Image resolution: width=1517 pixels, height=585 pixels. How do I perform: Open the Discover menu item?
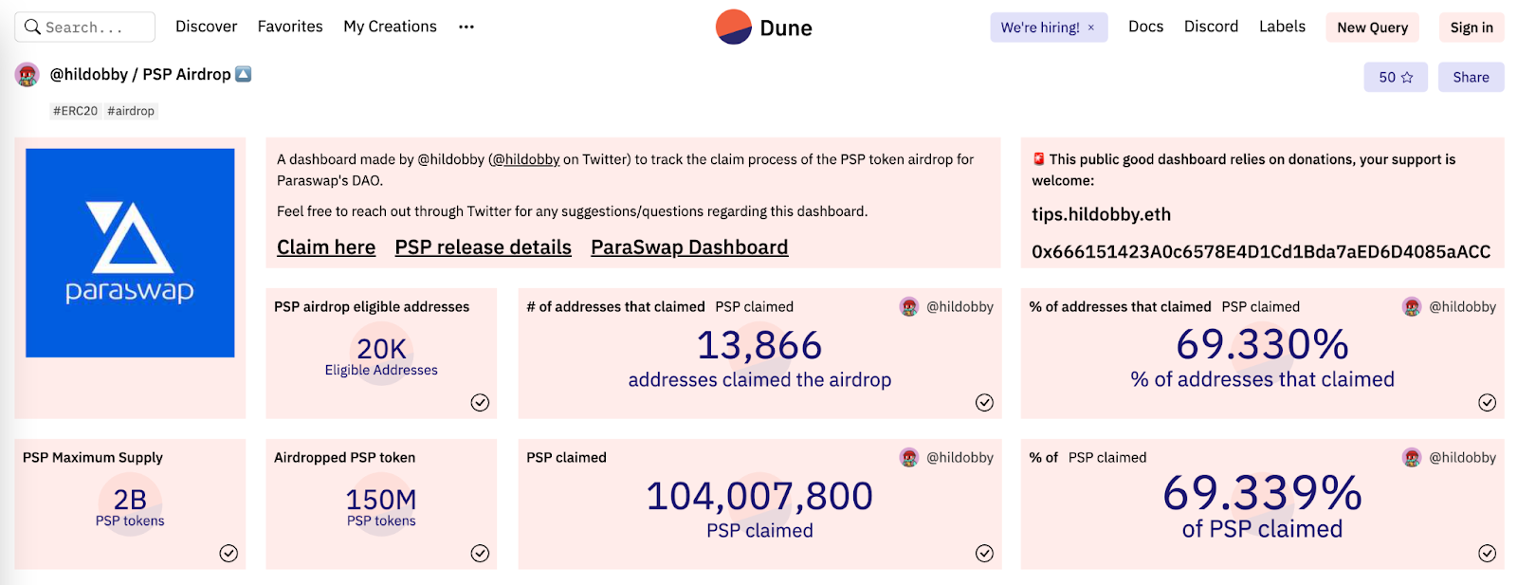coord(206,27)
